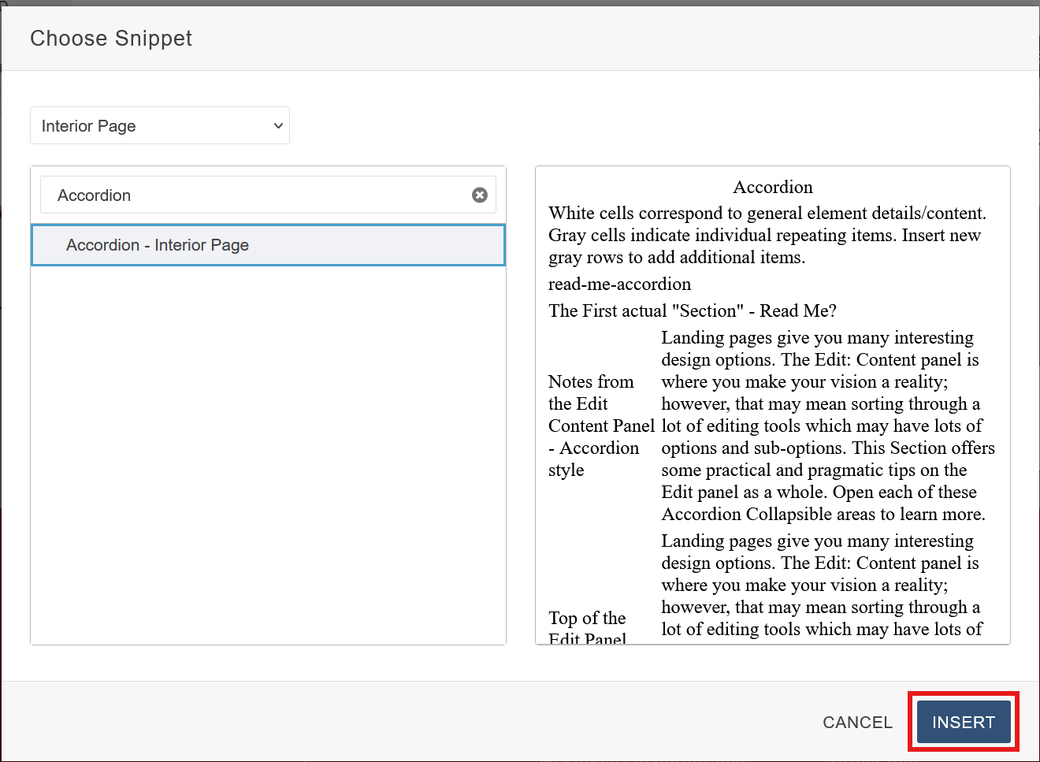Click empty space in the snippet list
The width and height of the screenshot is (1040, 762).
(x=267, y=457)
